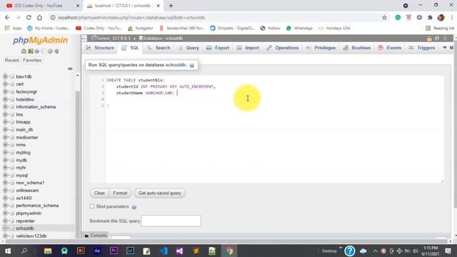Switch to the Codes Only YouTube browser tab
The width and height of the screenshot is (457, 257).
pos(42,6)
